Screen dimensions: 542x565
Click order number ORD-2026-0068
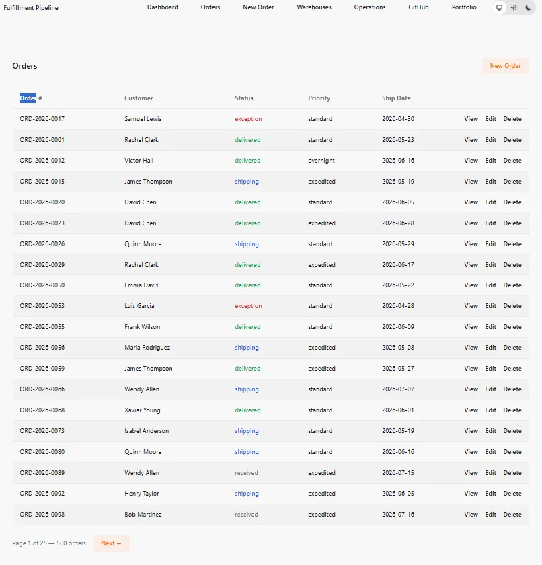tap(42, 410)
